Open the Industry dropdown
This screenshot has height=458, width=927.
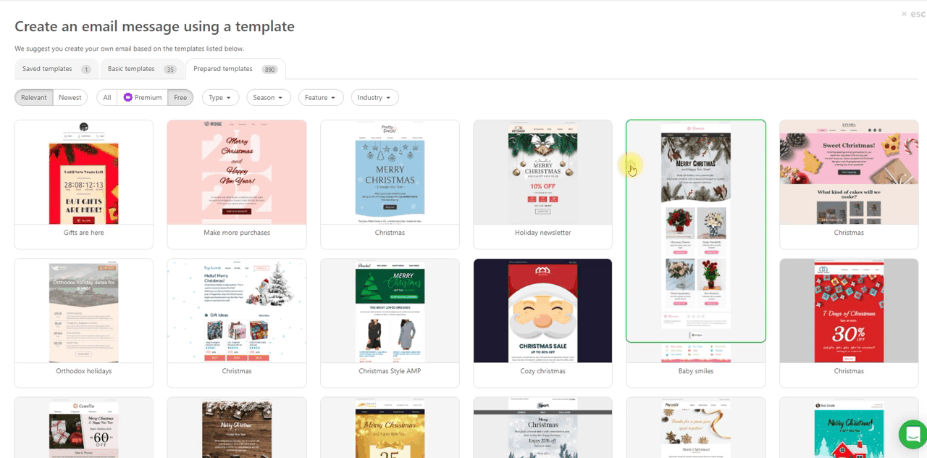374,97
